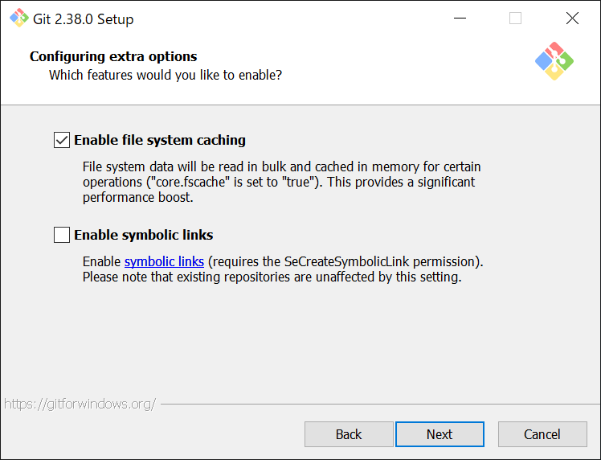Click the Git icon in the title bar

coord(18,18)
